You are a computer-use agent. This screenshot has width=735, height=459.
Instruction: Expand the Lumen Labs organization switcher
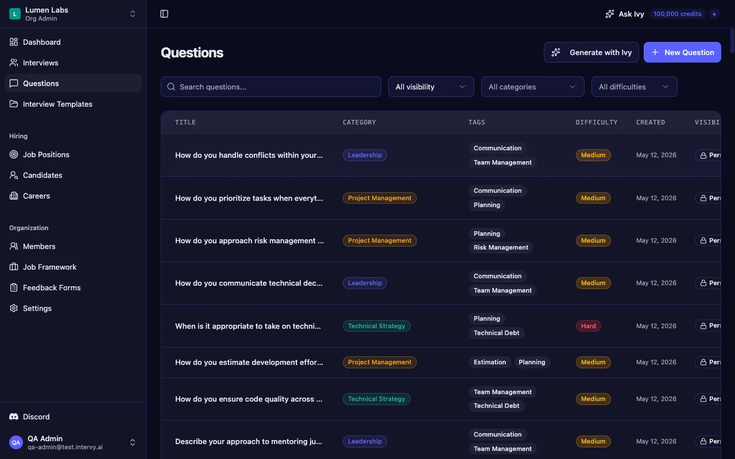[133, 14]
